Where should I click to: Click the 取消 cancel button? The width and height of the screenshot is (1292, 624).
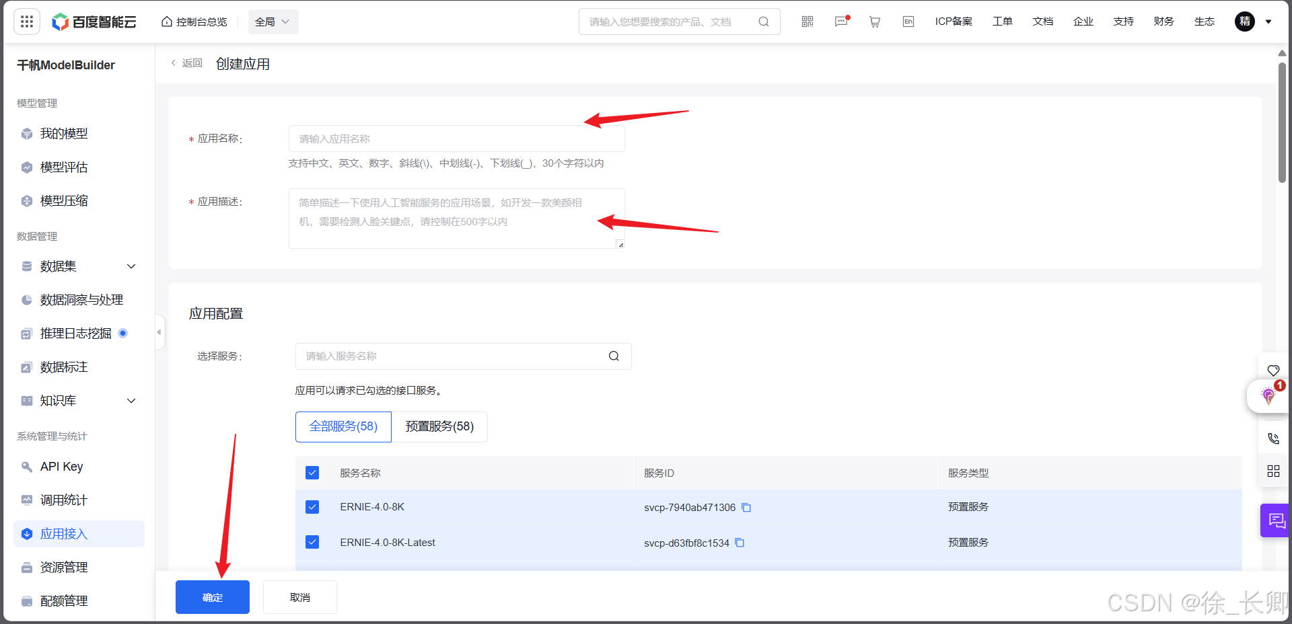300,597
